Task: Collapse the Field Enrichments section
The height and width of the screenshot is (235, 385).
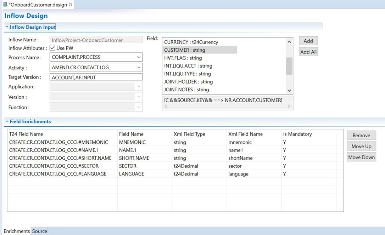Action: click(x=7, y=121)
